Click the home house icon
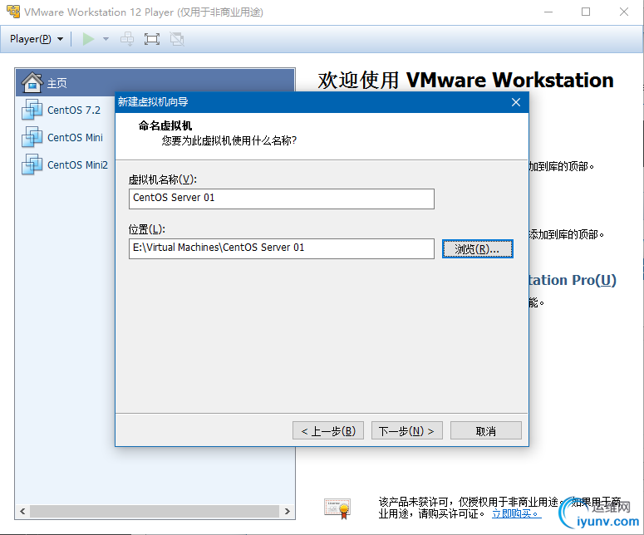Viewport: 644px width, 535px height. [x=32, y=82]
